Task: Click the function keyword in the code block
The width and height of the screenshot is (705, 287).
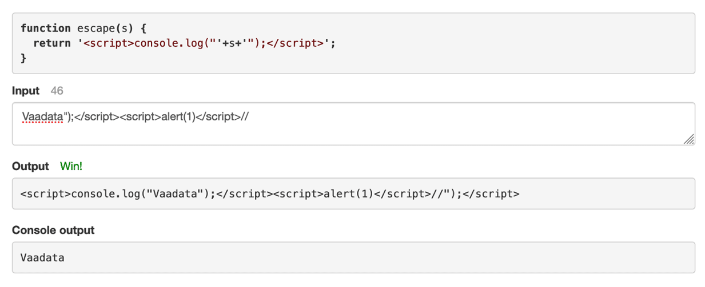Action: (46, 28)
